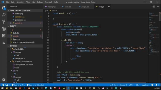The width and height of the screenshot is (161, 90).
Task: Click the Visual Studio Code taskbar icon
Action: tap(68, 88)
